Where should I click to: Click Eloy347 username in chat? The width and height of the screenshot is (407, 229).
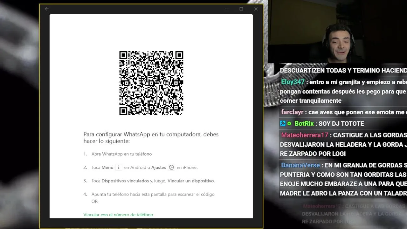293,82
